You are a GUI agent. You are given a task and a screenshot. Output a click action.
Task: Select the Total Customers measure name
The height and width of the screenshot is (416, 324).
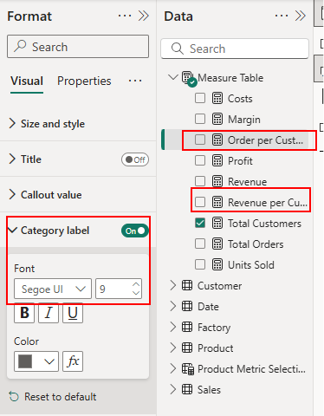(x=264, y=224)
